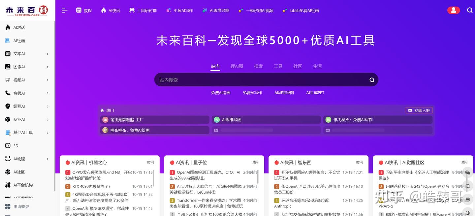This screenshot has width=475, height=216.
Task: Click scrollbar in 量子位 news card
Action: point(258,177)
